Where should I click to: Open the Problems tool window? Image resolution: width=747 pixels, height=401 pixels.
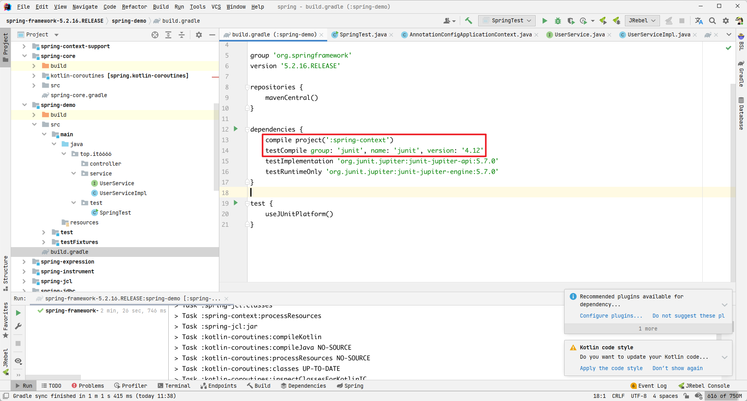tap(87, 386)
